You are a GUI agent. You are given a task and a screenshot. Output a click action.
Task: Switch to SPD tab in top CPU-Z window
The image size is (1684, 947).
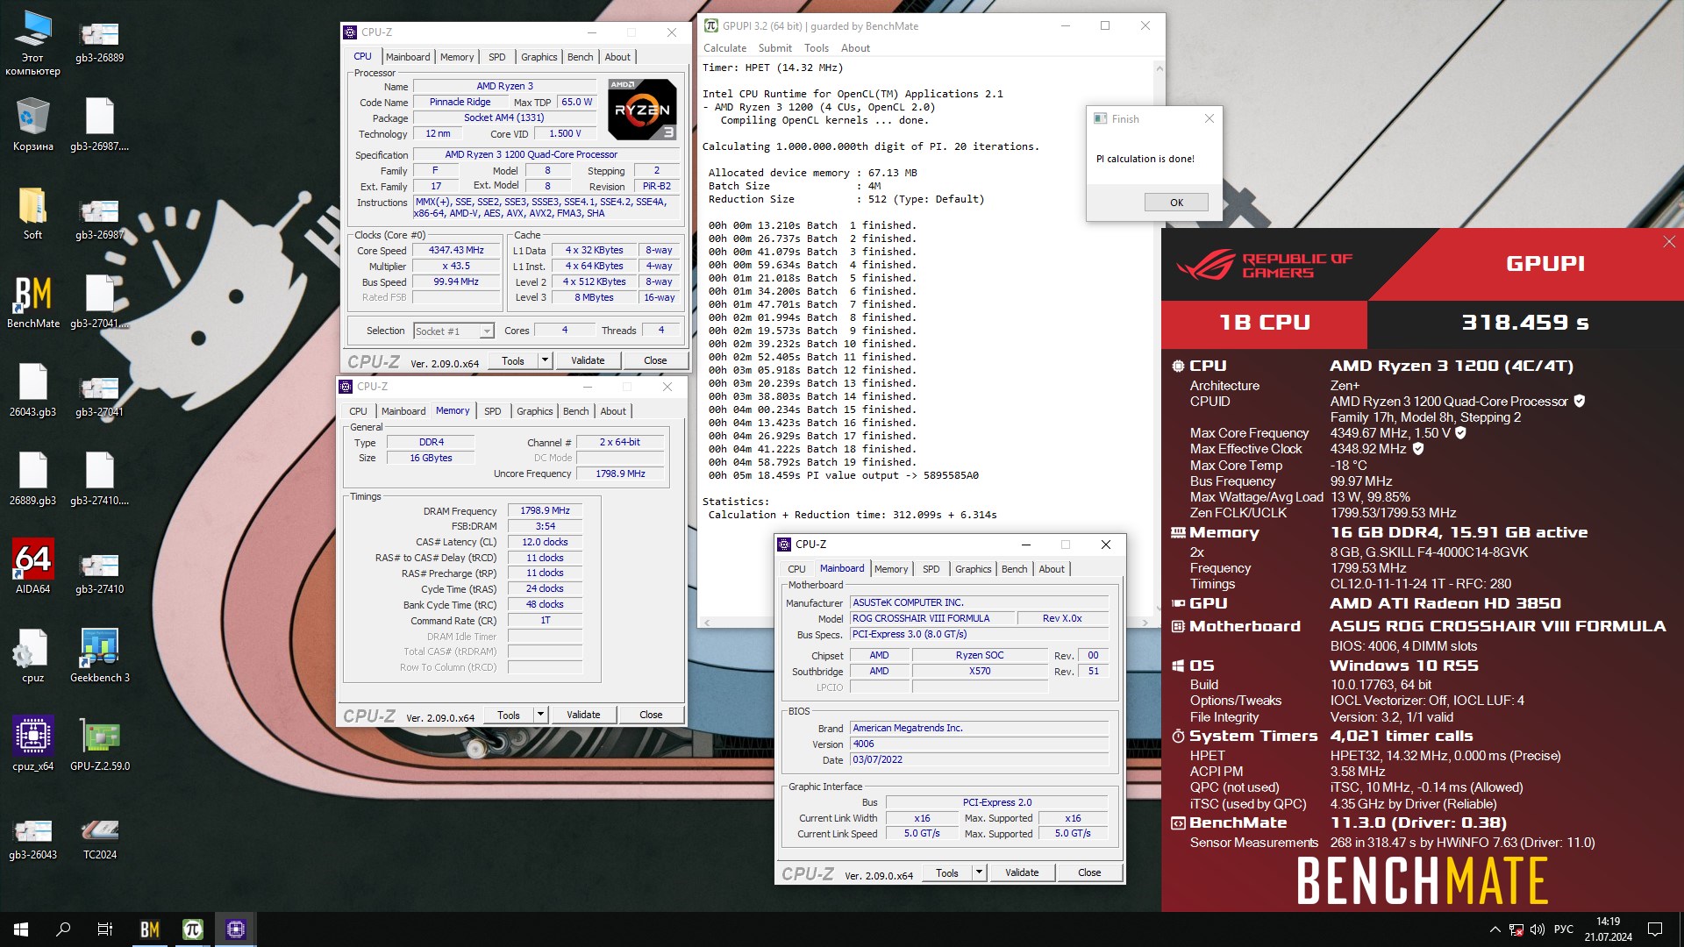497,57
